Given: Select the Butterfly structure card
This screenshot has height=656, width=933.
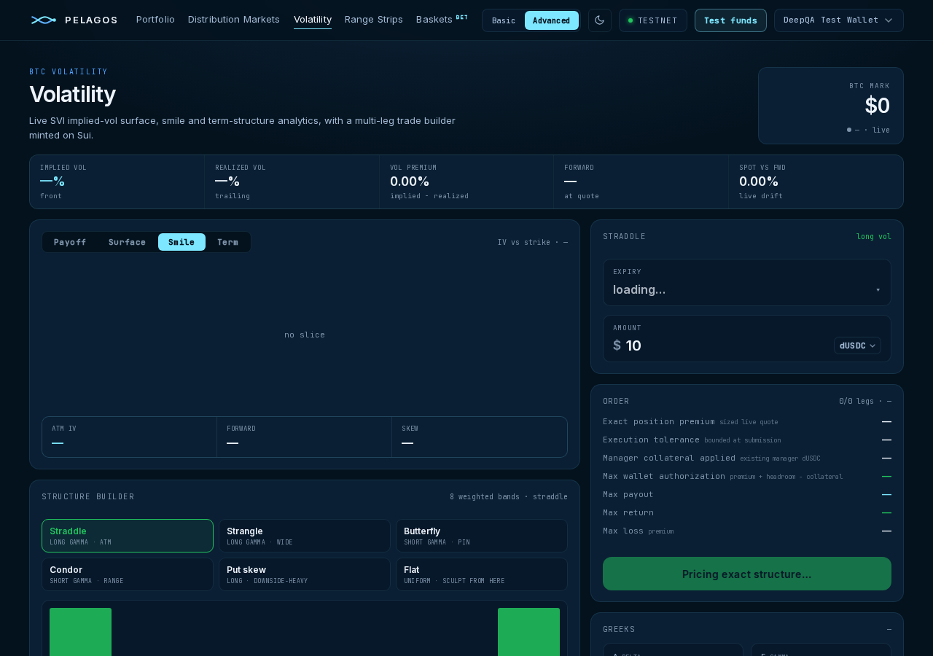Looking at the screenshot, I should coord(482,536).
